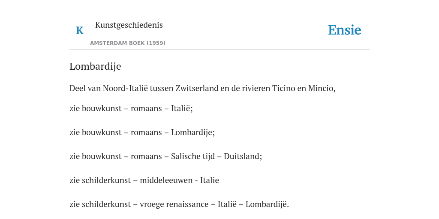The height and width of the screenshot is (219, 439).
Task: Select the AMSTERDAM BOEK (1959) publisher label
Action: click(128, 43)
